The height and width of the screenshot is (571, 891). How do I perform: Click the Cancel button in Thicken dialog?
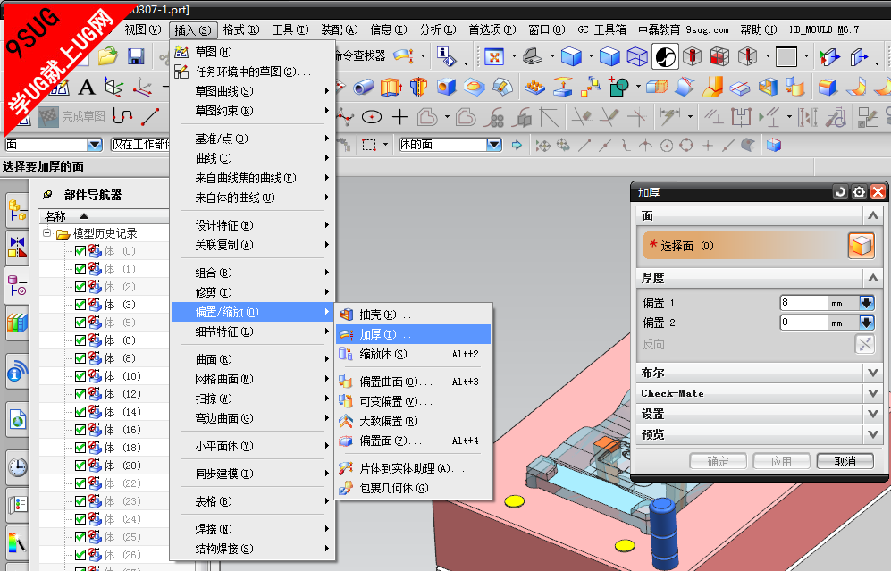[845, 461]
